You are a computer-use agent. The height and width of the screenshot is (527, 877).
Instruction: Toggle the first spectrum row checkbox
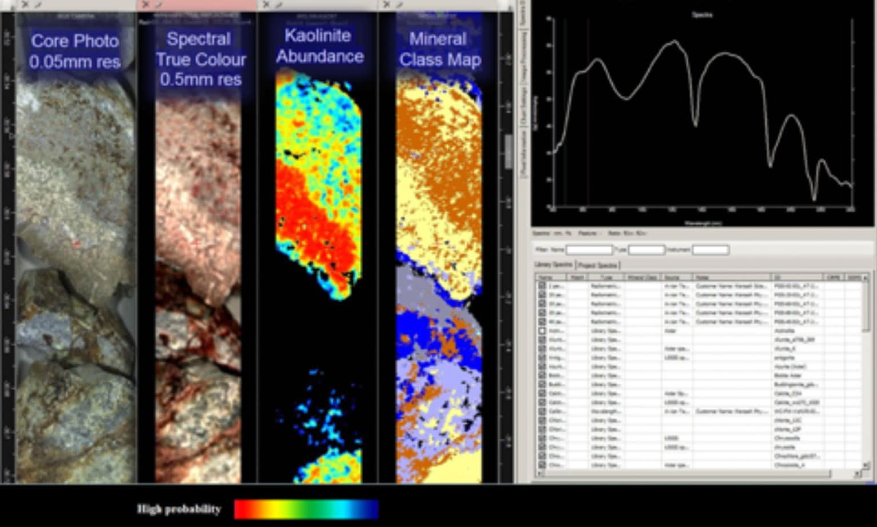pyautogui.click(x=542, y=285)
